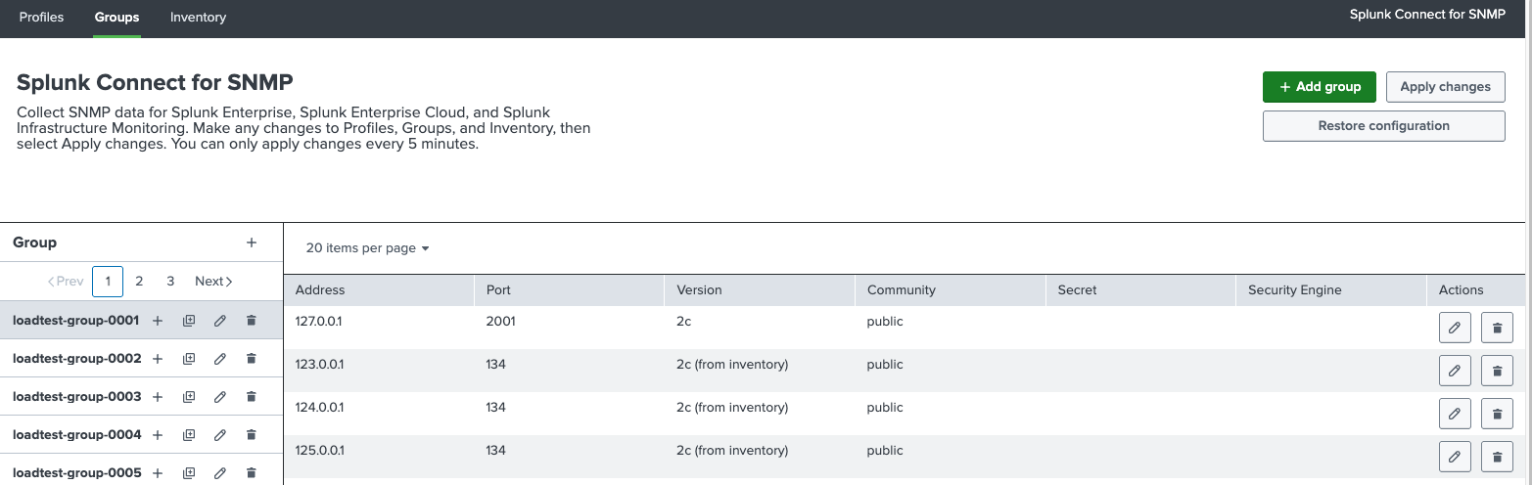Click Next pagination link
Image resolution: width=1532 pixels, height=485 pixels.
click(x=213, y=281)
